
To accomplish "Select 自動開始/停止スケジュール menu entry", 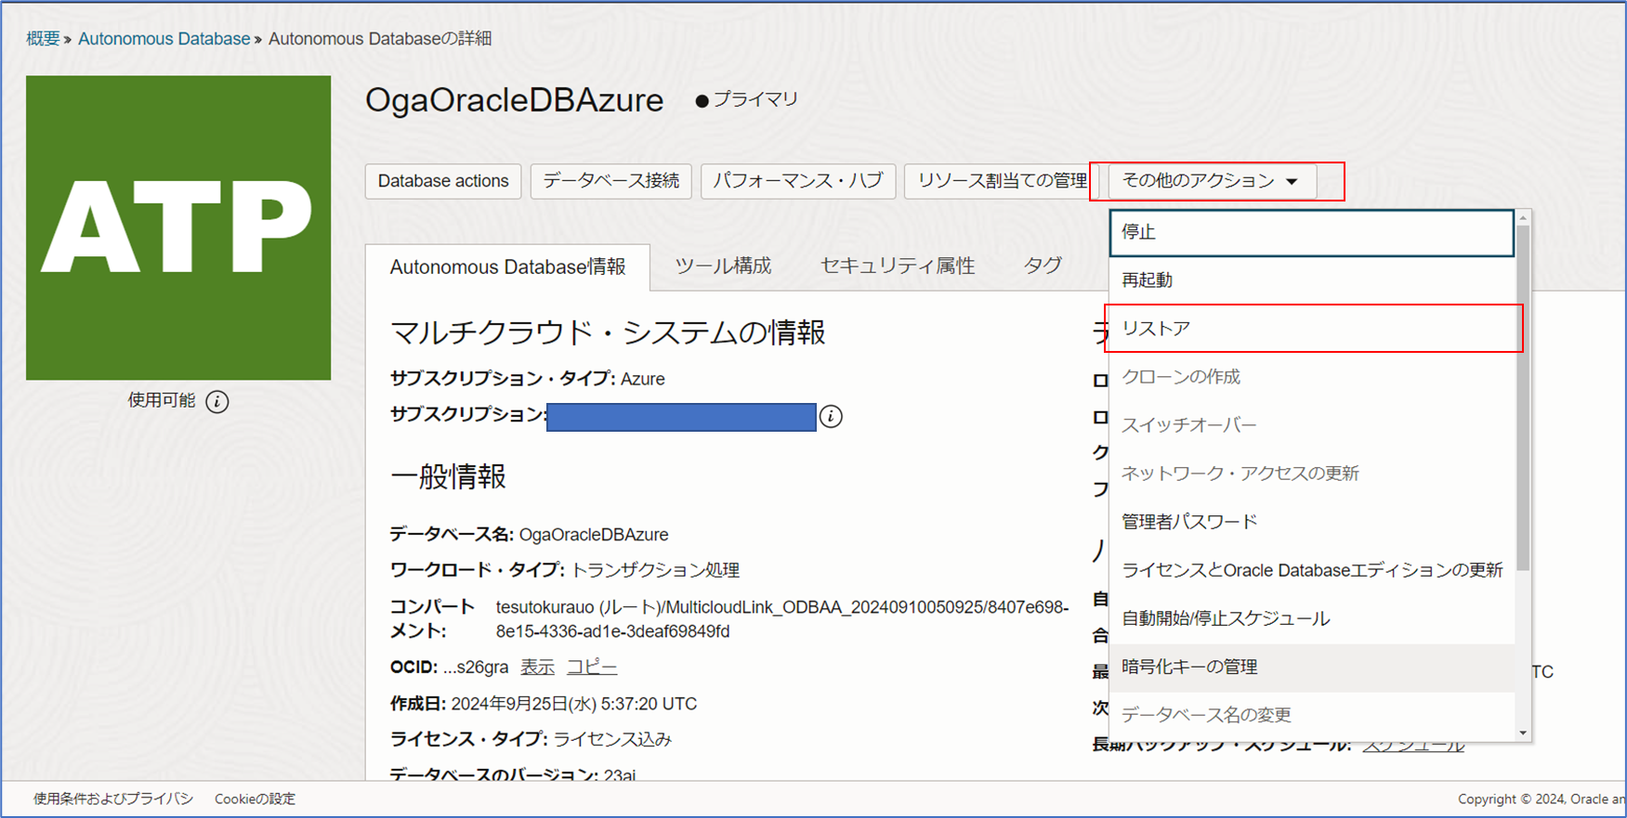I will pos(1312,618).
